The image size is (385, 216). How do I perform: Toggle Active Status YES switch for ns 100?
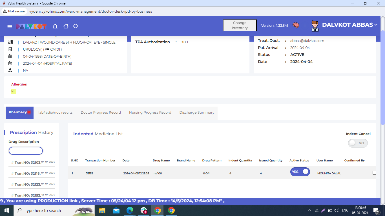300,172
